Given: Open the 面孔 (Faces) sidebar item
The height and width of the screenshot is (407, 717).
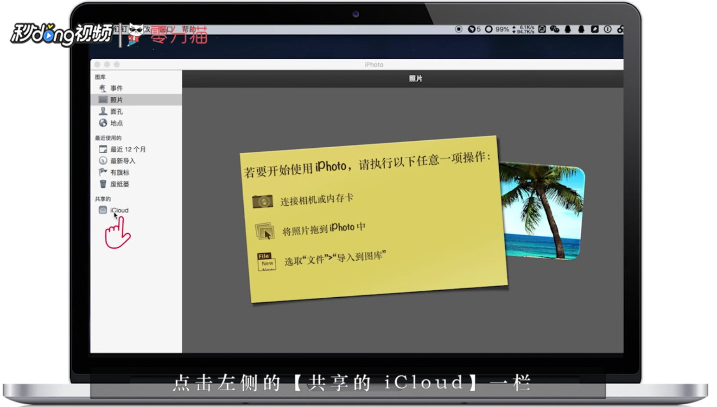Looking at the screenshot, I should coord(136,111).
